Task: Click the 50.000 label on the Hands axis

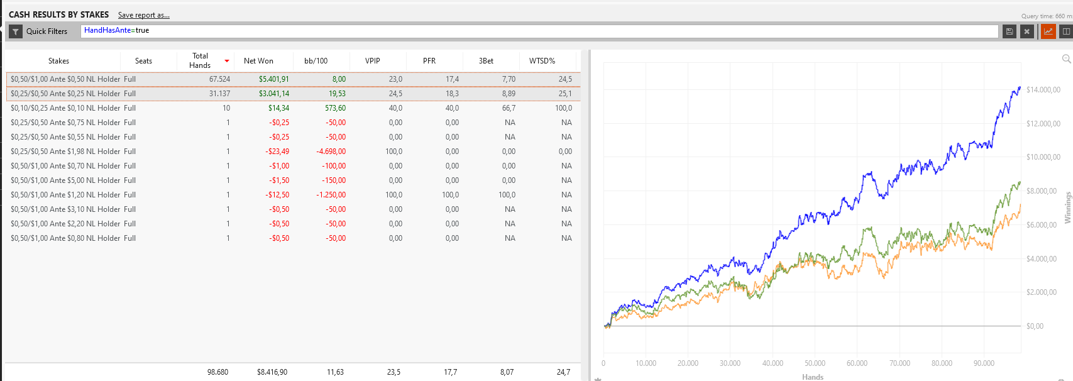Action: 815,363
